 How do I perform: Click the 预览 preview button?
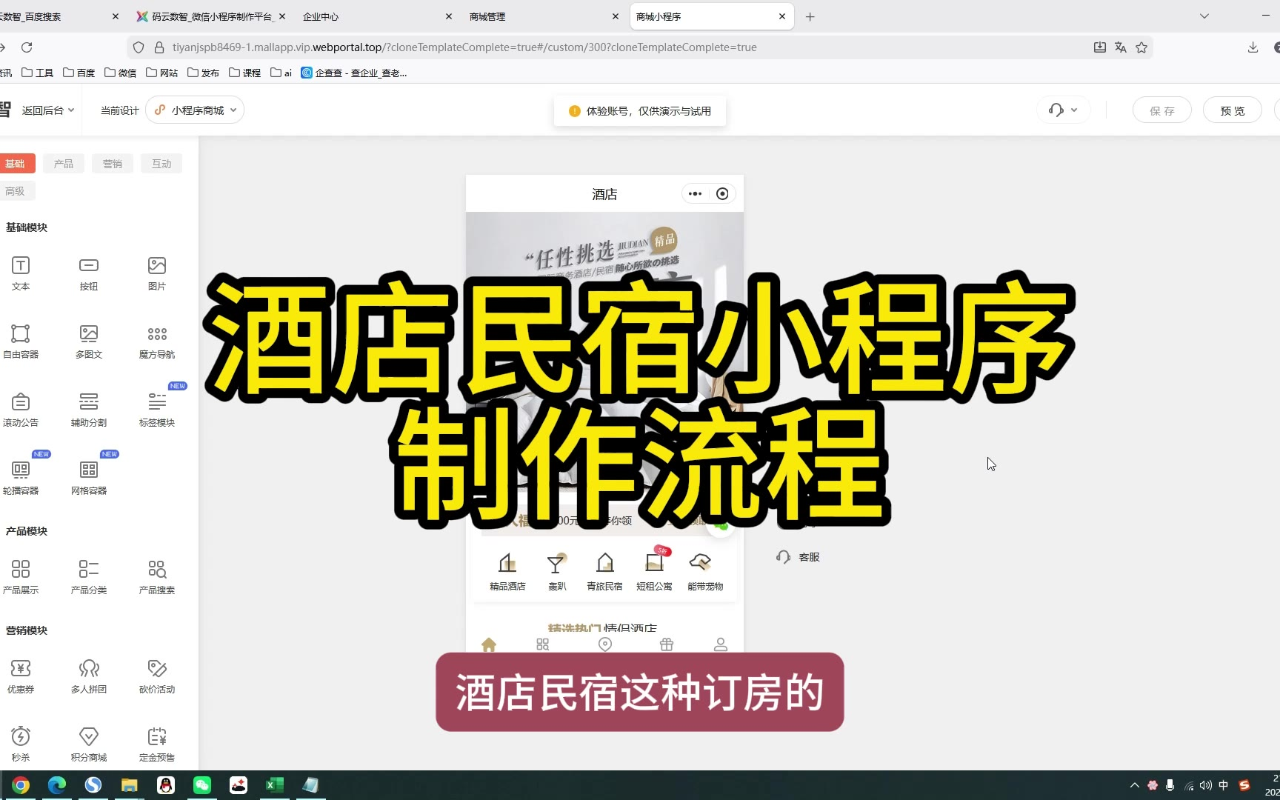pyautogui.click(x=1233, y=110)
